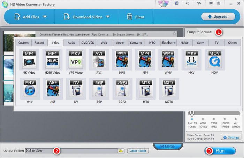Click the refresh arrow icon in title bar
This screenshot has width=244, height=158.
pyautogui.click(x=188, y=3)
